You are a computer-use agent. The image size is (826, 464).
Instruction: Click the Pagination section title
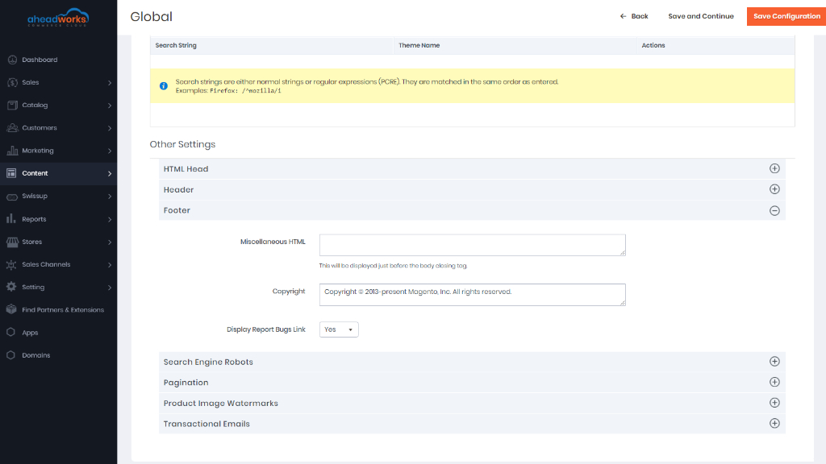click(x=186, y=383)
